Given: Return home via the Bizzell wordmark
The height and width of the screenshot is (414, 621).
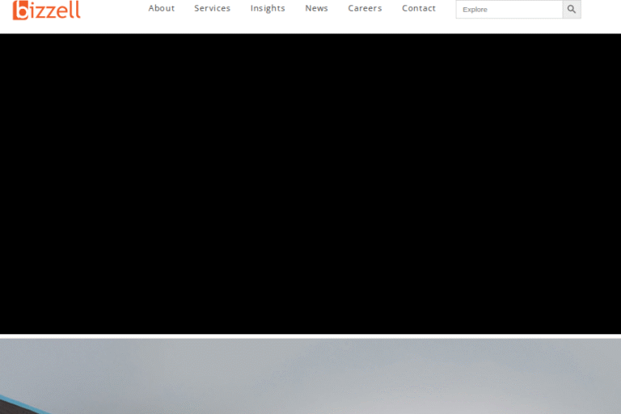Looking at the screenshot, I should coord(47,10).
